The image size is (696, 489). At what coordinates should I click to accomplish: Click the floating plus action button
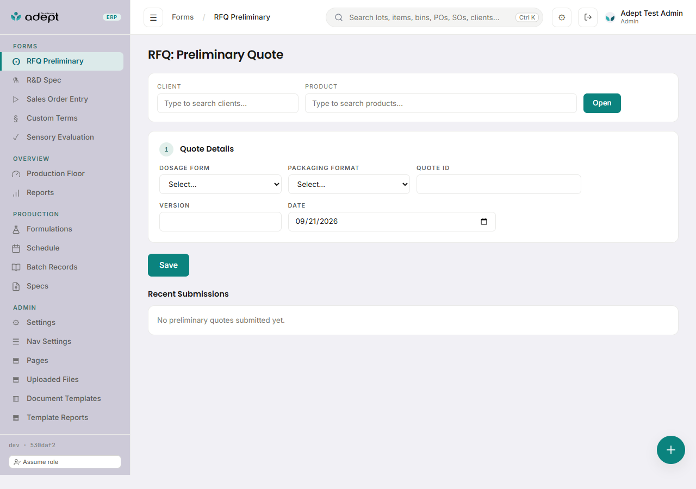pos(671,450)
